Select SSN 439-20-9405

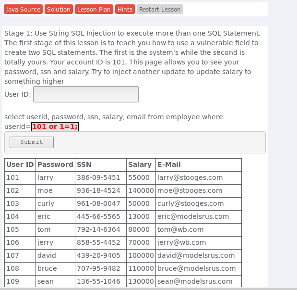pos(101,256)
